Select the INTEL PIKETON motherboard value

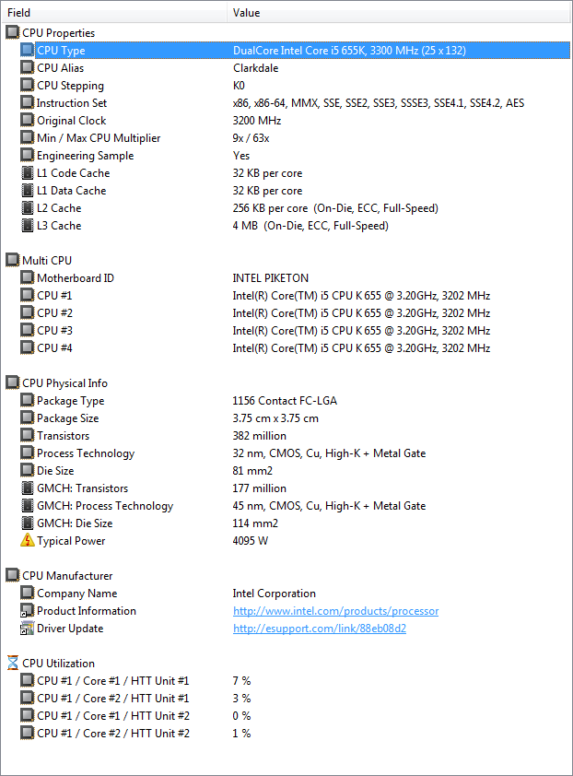tap(271, 278)
